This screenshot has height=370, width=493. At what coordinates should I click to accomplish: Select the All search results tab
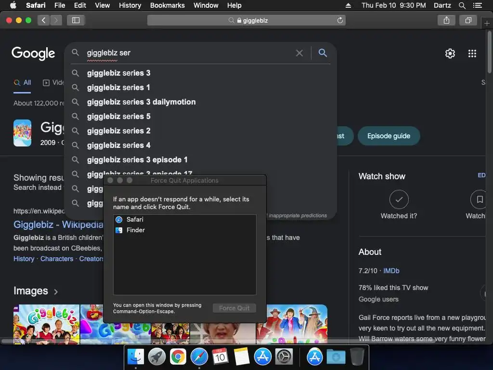pyautogui.click(x=22, y=83)
